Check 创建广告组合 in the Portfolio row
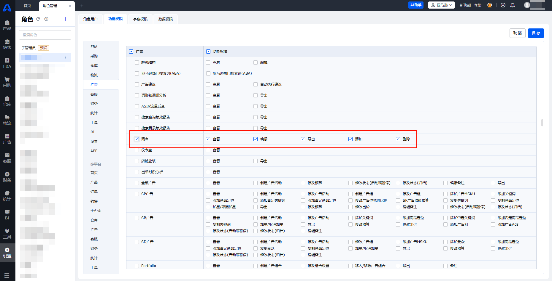552x281 pixels. [x=256, y=266]
